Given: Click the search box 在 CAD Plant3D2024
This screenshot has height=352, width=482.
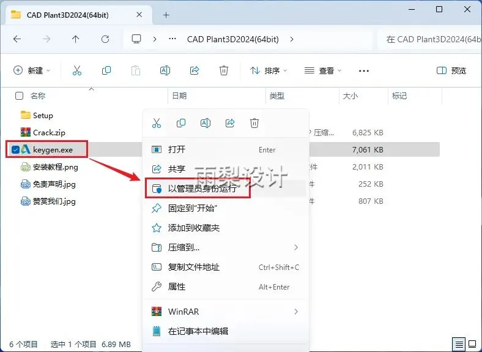Looking at the screenshot, I should point(430,39).
